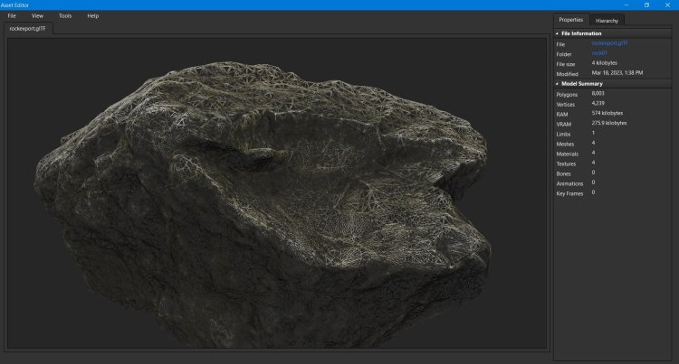
Task: Open the File menu
Action: (12, 16)
